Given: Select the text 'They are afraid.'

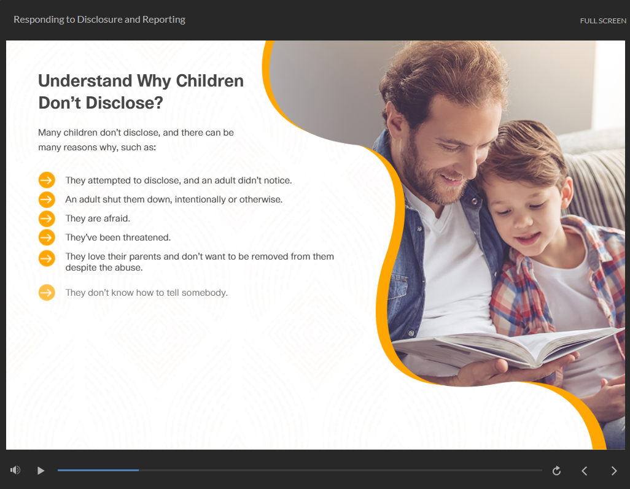Looking at the screenshot, I should pyautogui.click(x=98, y=218).
